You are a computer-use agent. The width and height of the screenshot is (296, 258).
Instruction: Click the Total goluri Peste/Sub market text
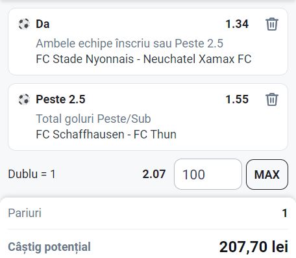(x=93, y=119)
